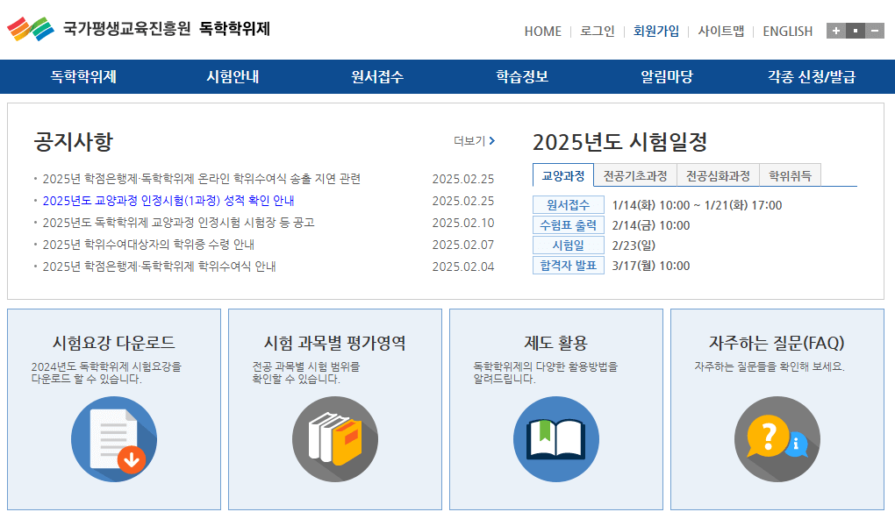This screenshot has width=895, height=519.
Task: Click the minus icon to reduce text
Action: pos(873,31)
